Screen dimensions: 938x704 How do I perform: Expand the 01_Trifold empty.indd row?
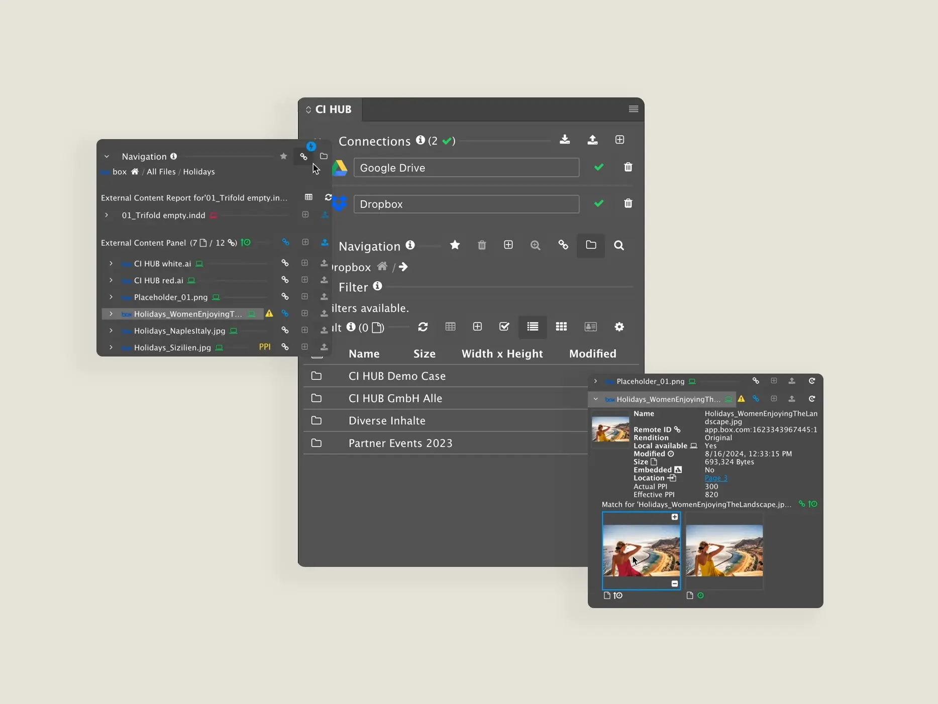[107, 215]
